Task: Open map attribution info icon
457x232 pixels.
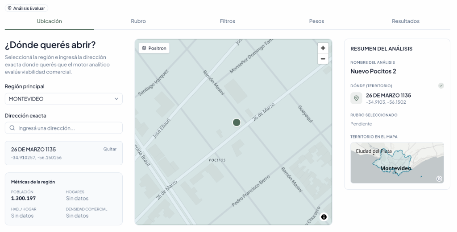Action: point(324,217)
